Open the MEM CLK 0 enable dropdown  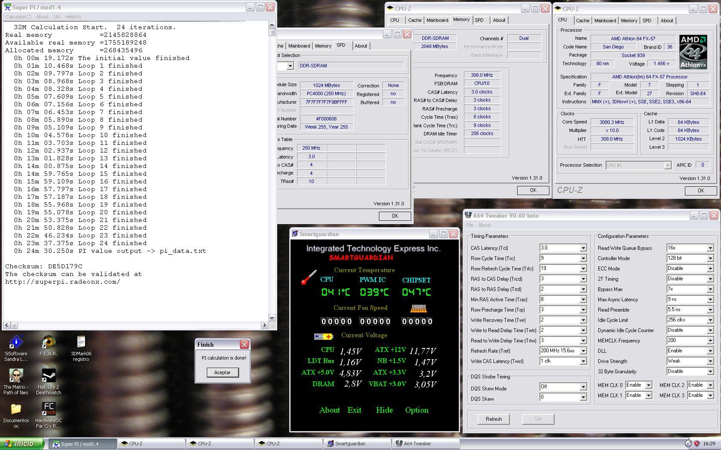point(648,385)
